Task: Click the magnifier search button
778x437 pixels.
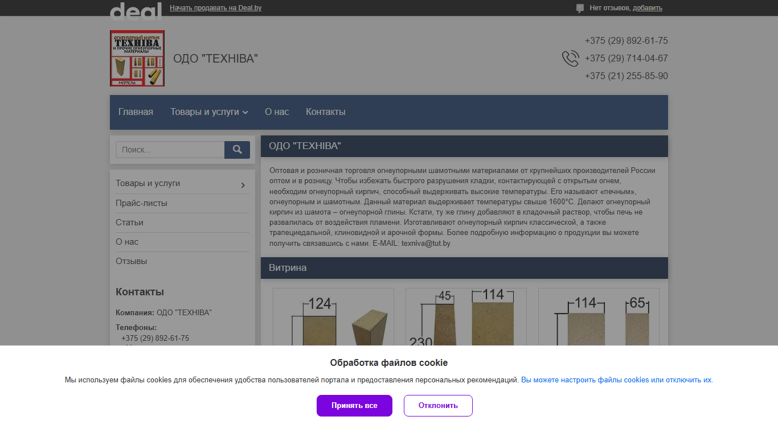Action: coord(237,150)
